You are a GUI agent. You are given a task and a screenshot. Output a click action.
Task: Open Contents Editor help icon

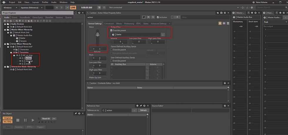pyautogui.click(x=225, y=83)
